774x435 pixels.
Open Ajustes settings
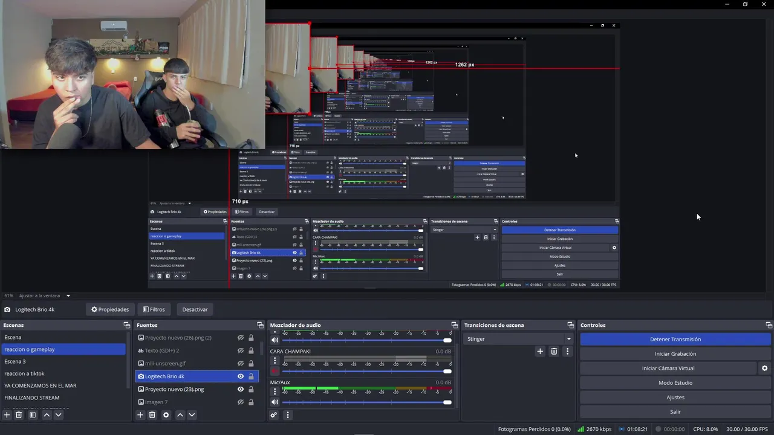(675, 397)
